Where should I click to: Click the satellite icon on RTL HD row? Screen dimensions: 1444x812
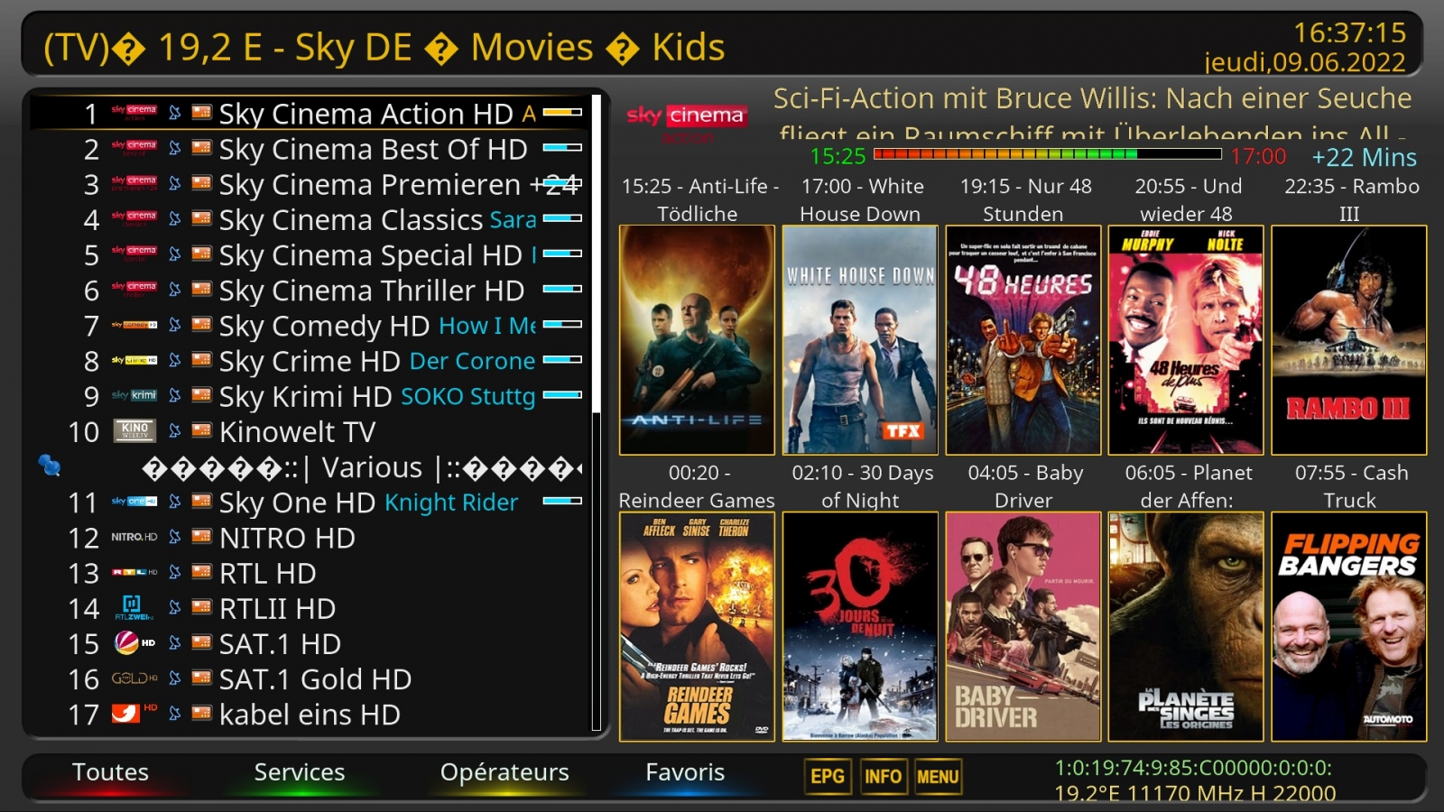pos(175,572)
